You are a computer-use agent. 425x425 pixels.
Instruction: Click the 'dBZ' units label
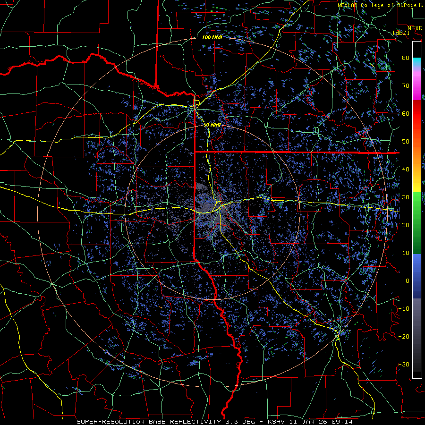click(x=401, y=33)
